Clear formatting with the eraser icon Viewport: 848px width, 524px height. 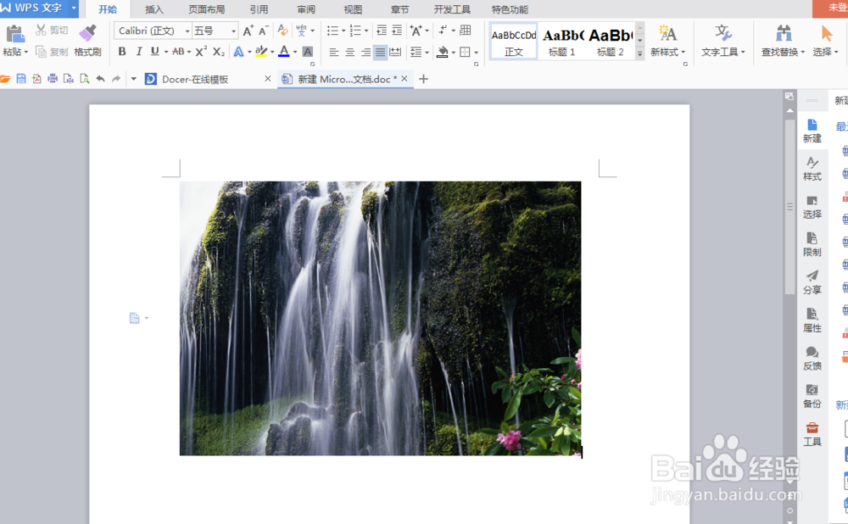click(x=282, y=31)
